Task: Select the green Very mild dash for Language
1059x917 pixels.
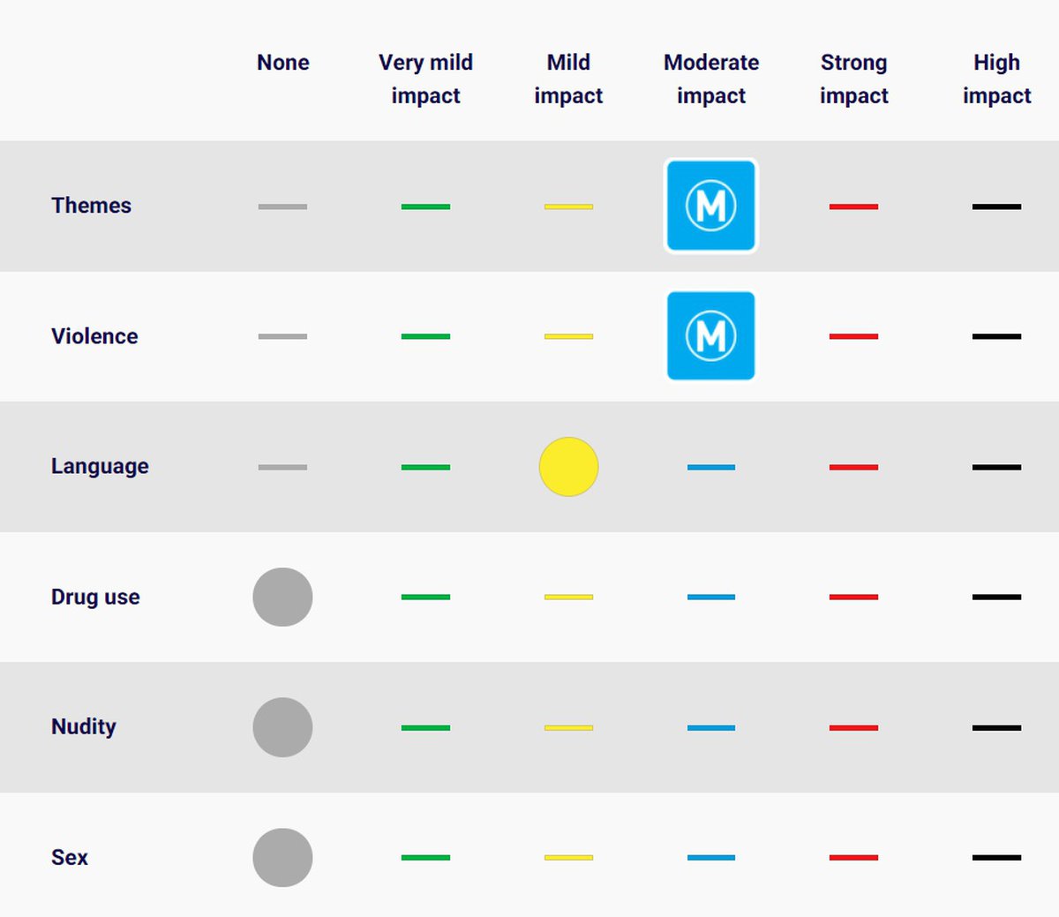Action: pos(425,467)
